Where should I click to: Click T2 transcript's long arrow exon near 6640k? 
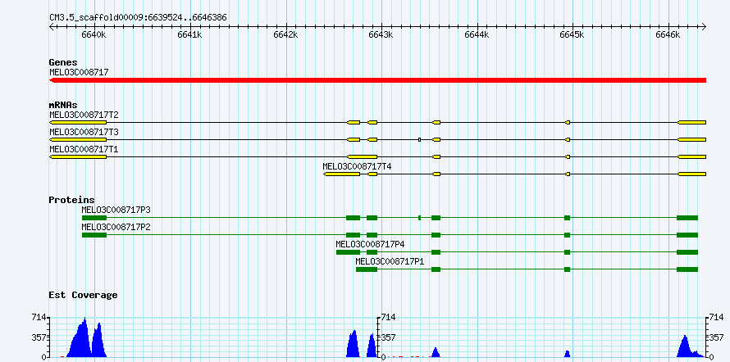click(x=78, y=122)
